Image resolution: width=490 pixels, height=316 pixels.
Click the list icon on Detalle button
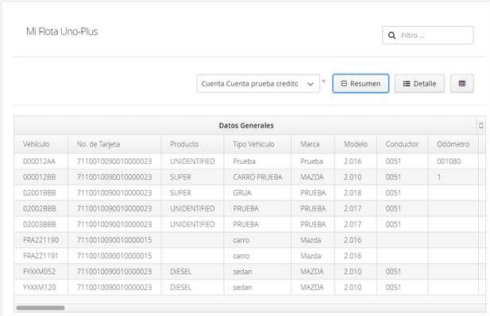pos(407,83)
